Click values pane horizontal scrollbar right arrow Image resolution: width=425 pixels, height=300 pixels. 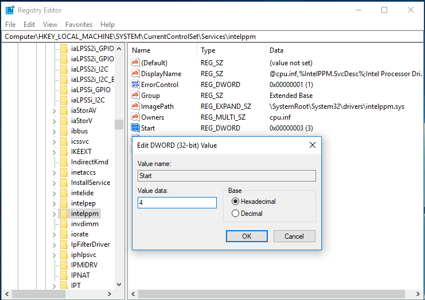pos(418,294)
